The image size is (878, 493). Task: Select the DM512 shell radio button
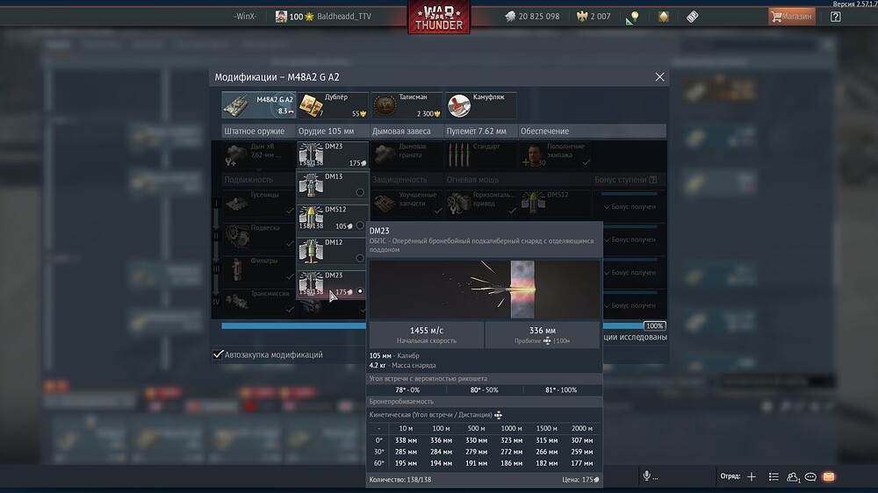pyautogui.click(x=360, y=225)
